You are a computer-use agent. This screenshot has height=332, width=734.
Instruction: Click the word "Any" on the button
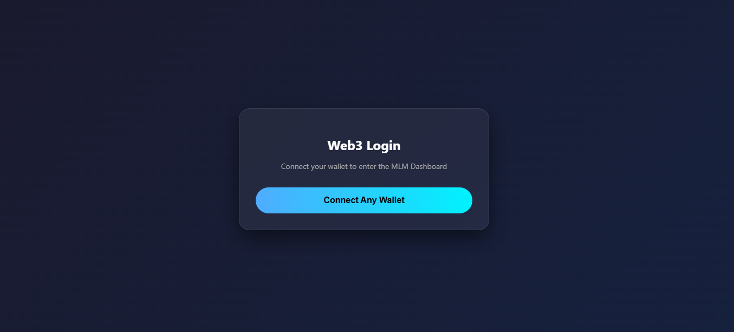tap(368, 200)
